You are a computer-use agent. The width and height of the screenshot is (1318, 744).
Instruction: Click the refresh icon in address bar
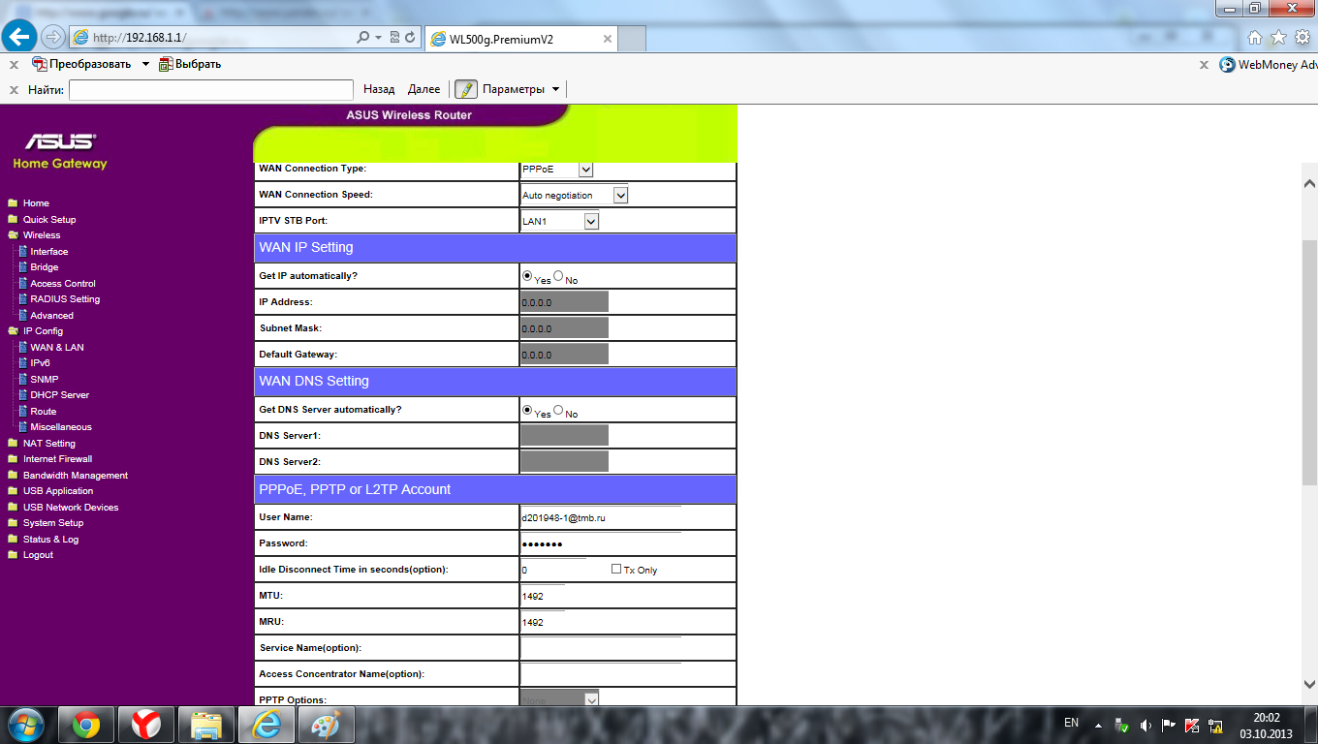tap(411, 38)
